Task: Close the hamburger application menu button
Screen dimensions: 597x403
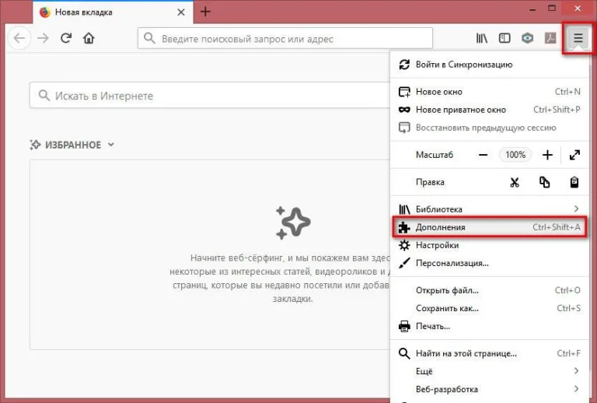Action: (578, 37)
